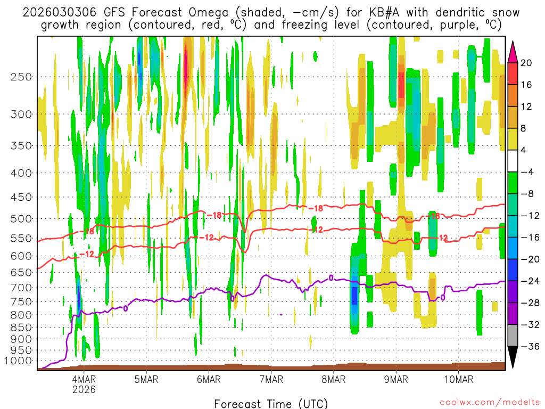Click the 400 pressure level label
This screenshot has width=545, height=409.
click(x=21, y=173)
